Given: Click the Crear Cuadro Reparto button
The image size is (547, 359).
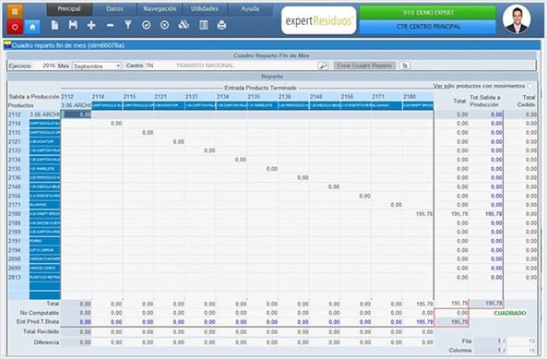Looking at the screenshot, I should coord(364,66).
